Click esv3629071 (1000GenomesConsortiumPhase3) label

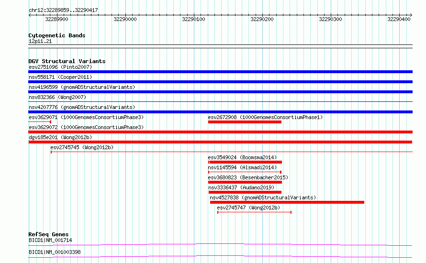coord(86,117)
